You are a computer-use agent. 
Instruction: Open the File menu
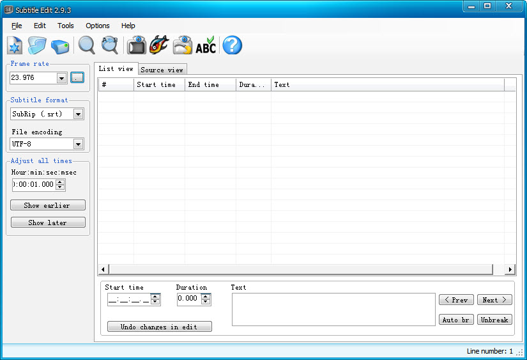pos(17,26)
